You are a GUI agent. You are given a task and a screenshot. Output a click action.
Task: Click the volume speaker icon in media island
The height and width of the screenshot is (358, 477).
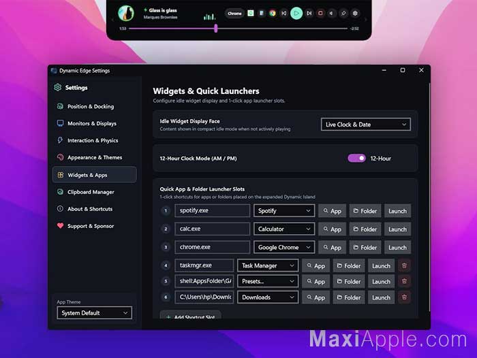(x=332, y=14)
